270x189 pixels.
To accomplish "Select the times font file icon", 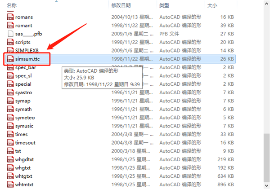I will (10, 134).
